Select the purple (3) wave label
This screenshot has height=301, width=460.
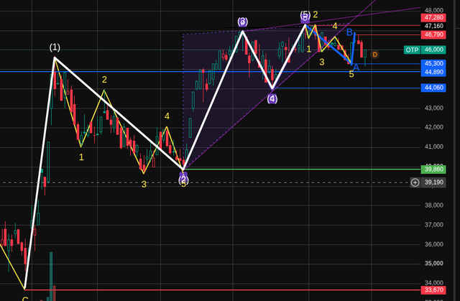243,22
